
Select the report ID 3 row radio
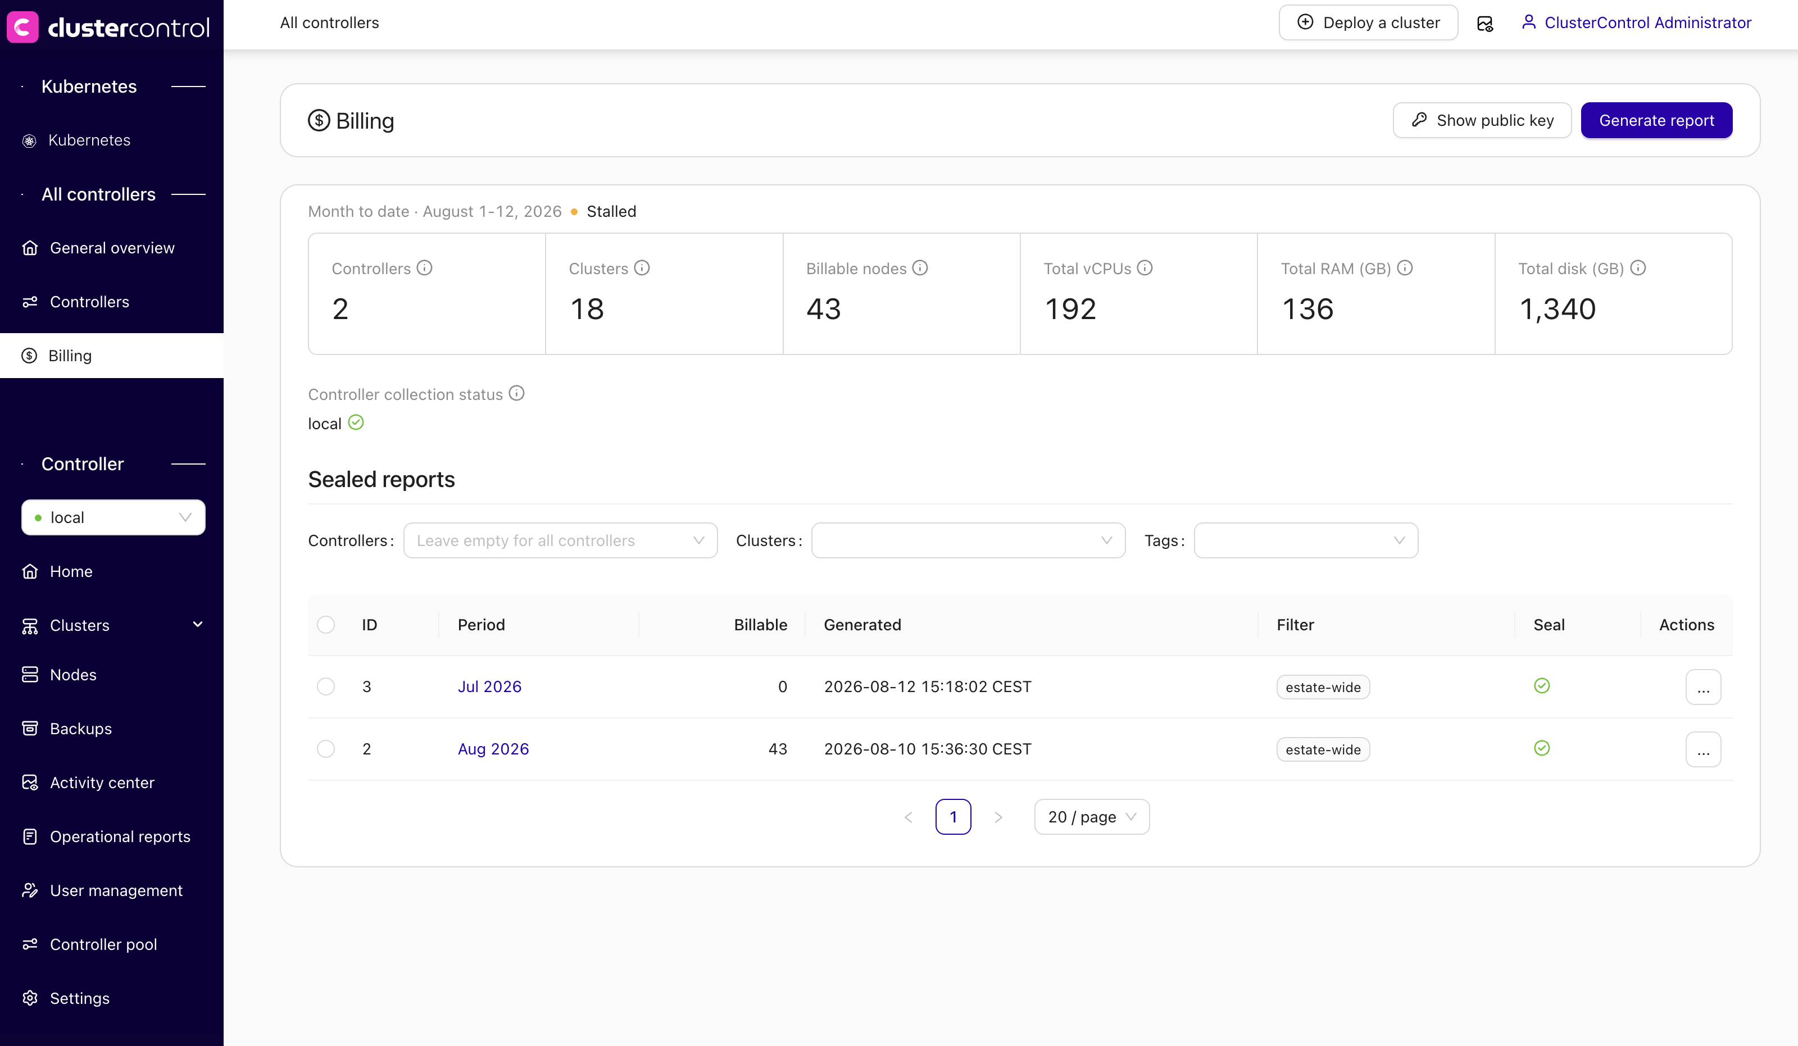click(326, 686)
